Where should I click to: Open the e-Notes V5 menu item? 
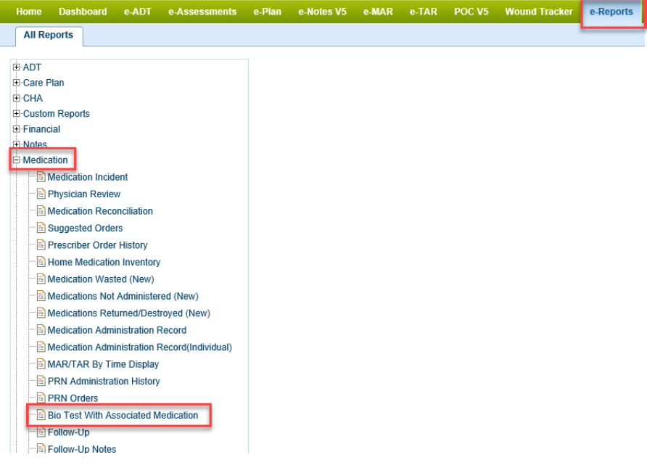click(322, 12)
